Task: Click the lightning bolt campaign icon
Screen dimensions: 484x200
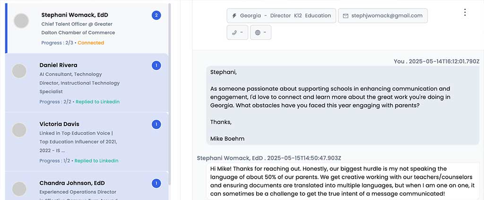Action: click(234, 16)
